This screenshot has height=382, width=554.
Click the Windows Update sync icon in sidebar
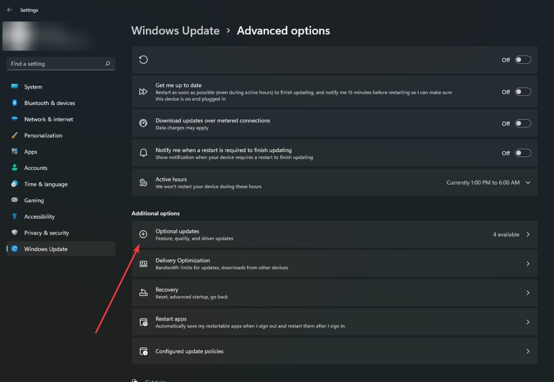click(15, 248)
